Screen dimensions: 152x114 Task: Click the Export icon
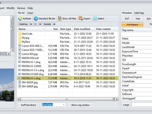click(81, 18)
